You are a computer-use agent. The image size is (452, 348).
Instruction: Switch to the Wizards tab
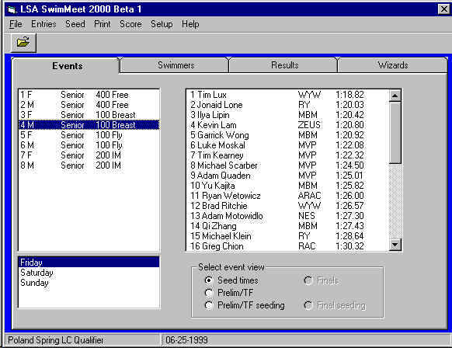(392, 65)
